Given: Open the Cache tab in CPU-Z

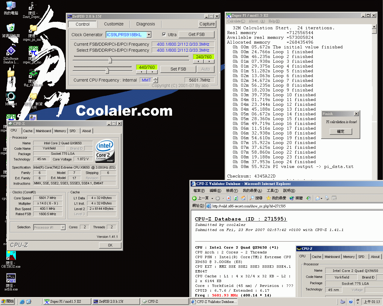Looking at the screenshot, I should pos(28,131).
